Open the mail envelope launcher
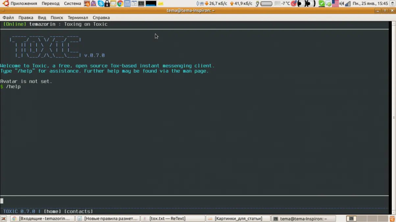 pyautogui.click(x=113, y=4)
